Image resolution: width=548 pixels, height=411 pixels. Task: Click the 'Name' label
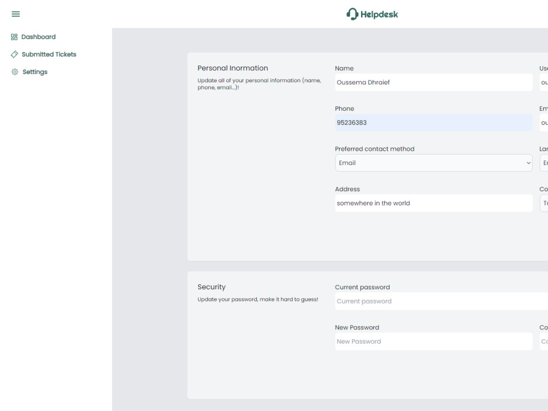pyautogui.click(x=344, y=68)
